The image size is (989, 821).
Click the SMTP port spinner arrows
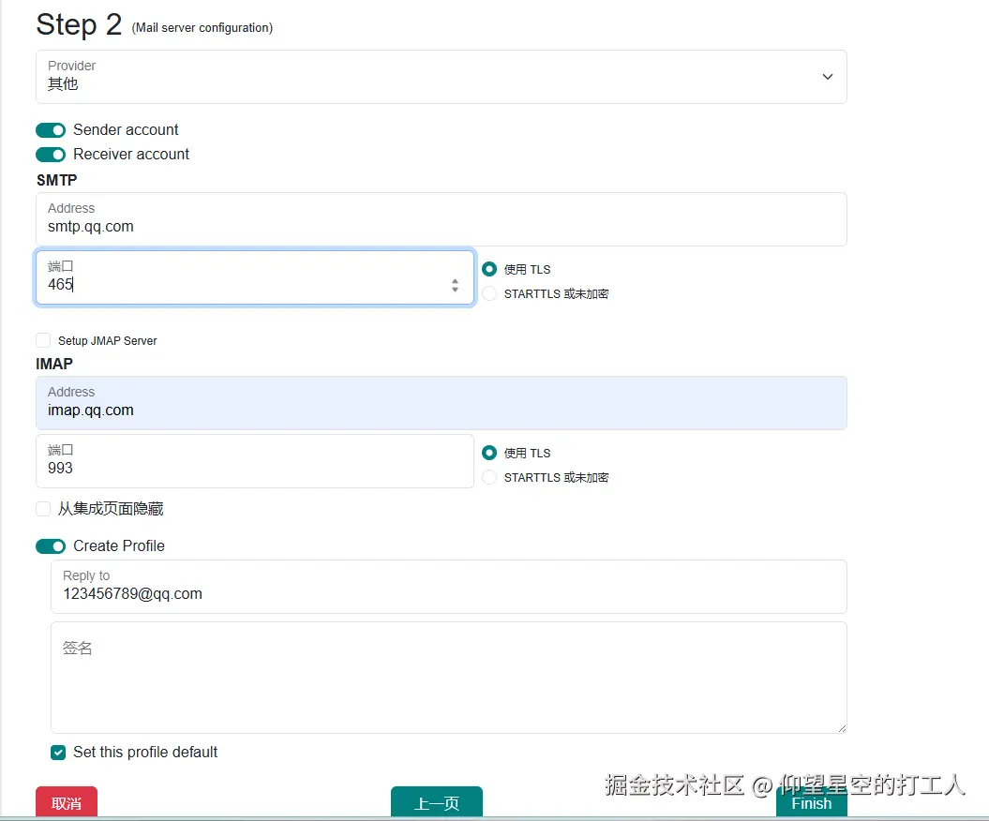coord(455,285)
